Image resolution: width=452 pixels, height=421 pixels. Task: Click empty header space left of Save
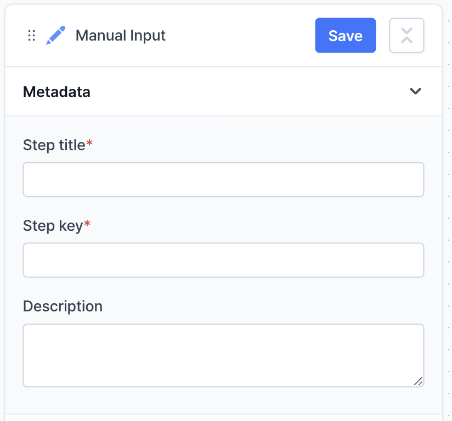[241, 36]
